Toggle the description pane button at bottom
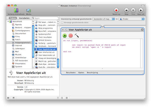Image resolution: width=152 pixels, height=108 pixels. click(13, 98)
